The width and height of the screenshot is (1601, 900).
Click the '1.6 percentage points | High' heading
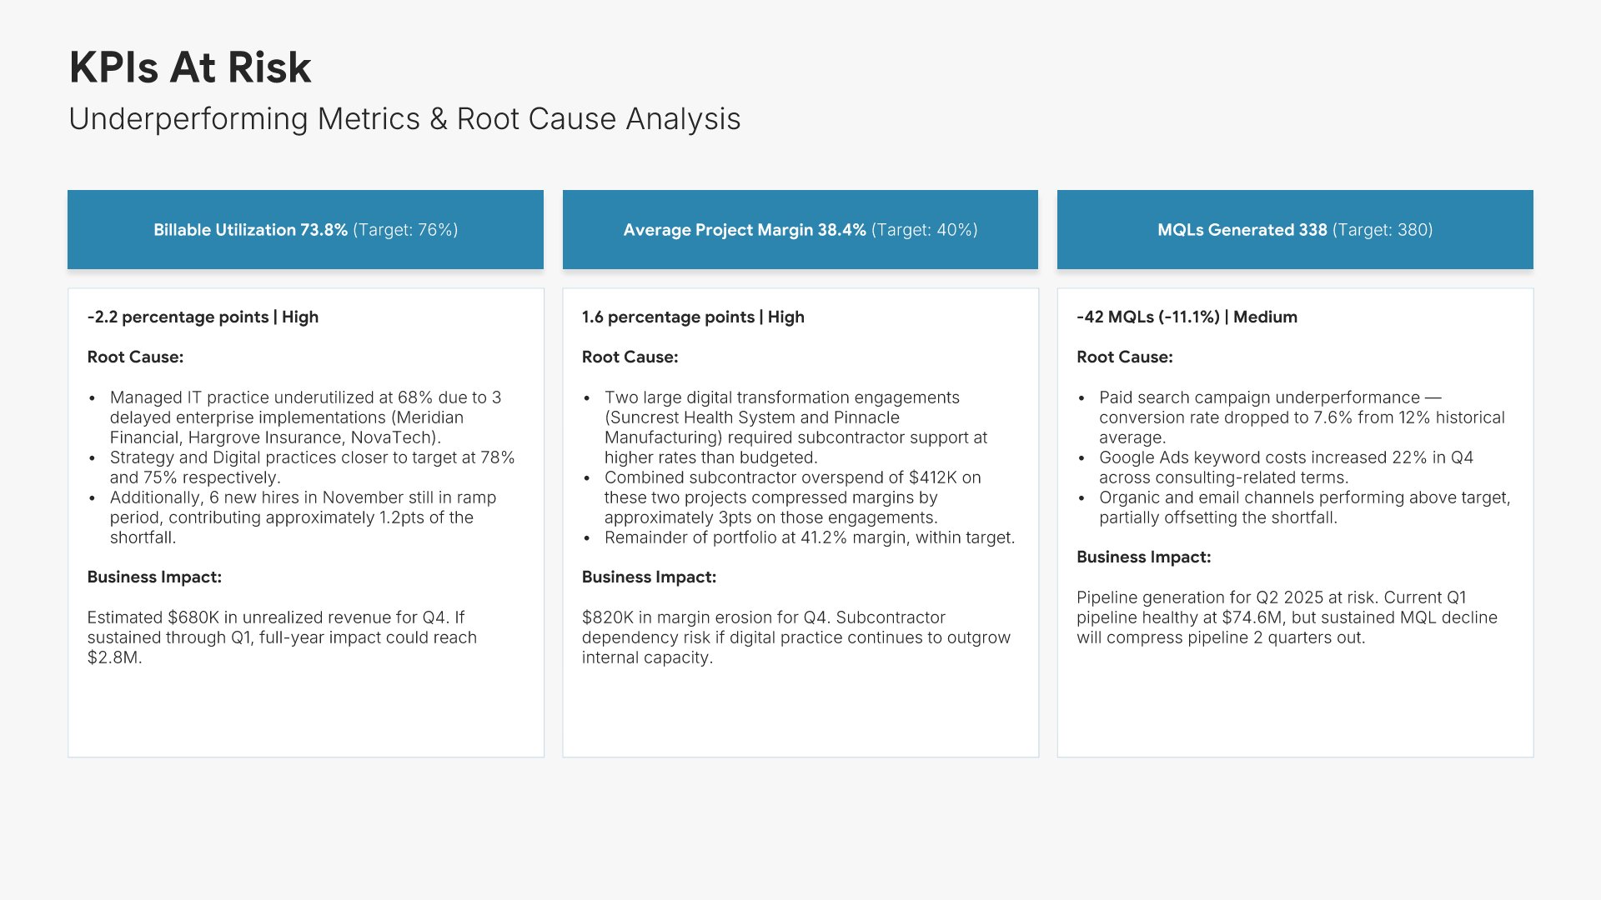[x=693, y=317]
